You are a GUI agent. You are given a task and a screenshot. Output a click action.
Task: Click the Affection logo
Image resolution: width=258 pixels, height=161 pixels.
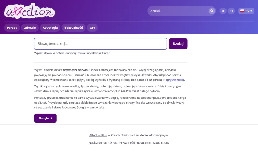(x=30, y=11)
